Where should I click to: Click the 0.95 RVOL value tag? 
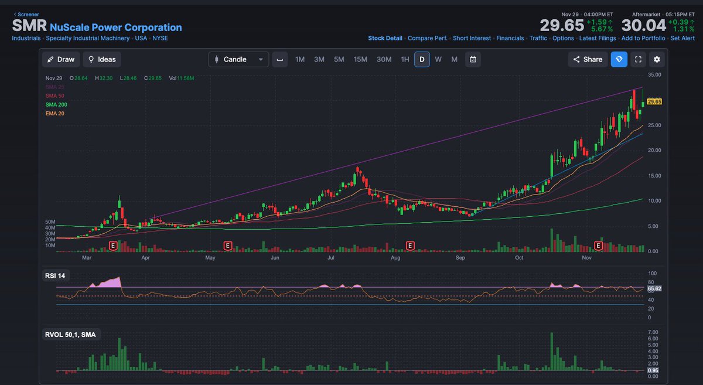pyautogui.click(x=653, y=371)
